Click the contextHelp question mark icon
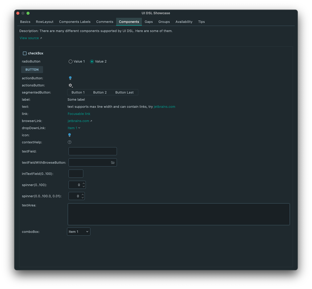 coord(69,142)
